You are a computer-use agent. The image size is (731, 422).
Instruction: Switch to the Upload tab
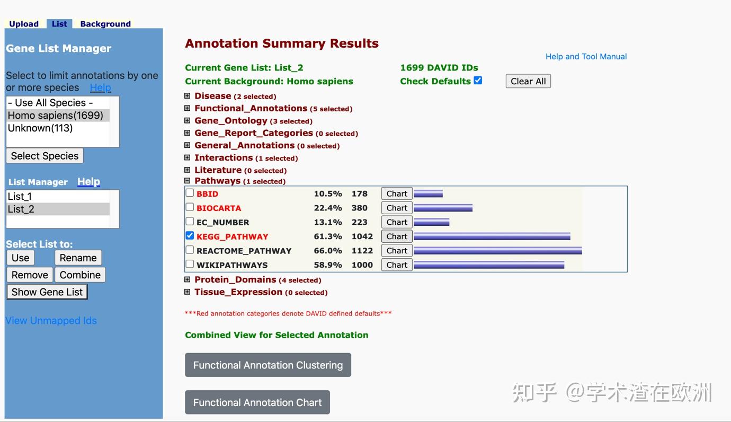point(23,23)
